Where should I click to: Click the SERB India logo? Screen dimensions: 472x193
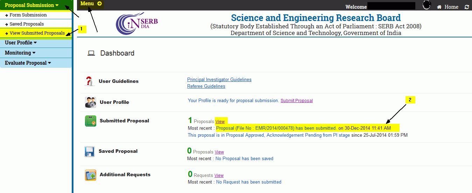point(136,23)
